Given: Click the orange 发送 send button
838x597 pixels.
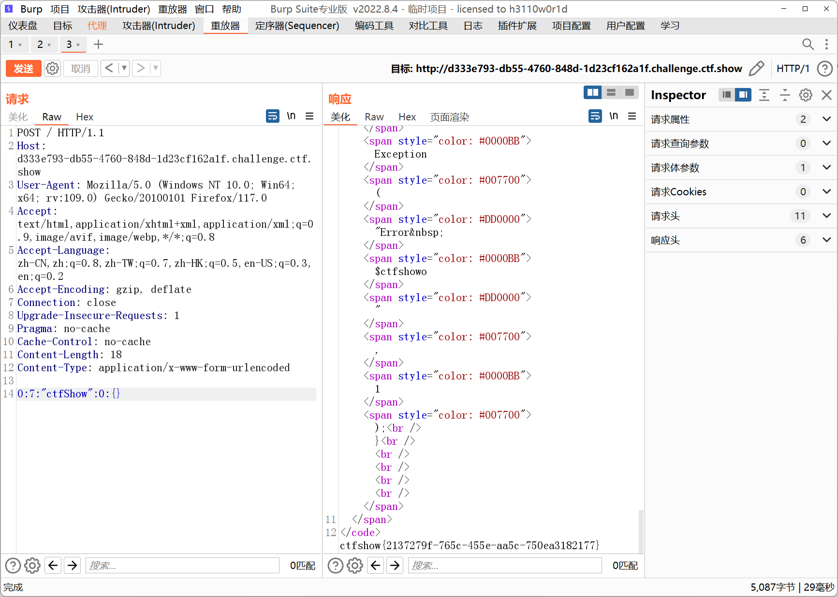Looking at the screenshot, I should tap(23, 69).
